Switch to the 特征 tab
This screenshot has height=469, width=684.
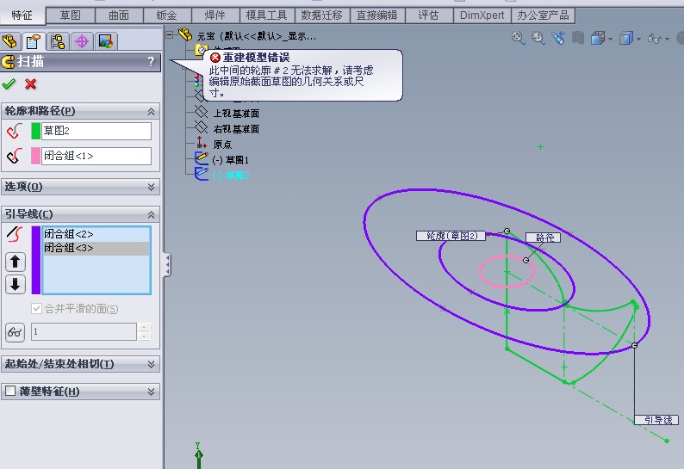[22, 15]
